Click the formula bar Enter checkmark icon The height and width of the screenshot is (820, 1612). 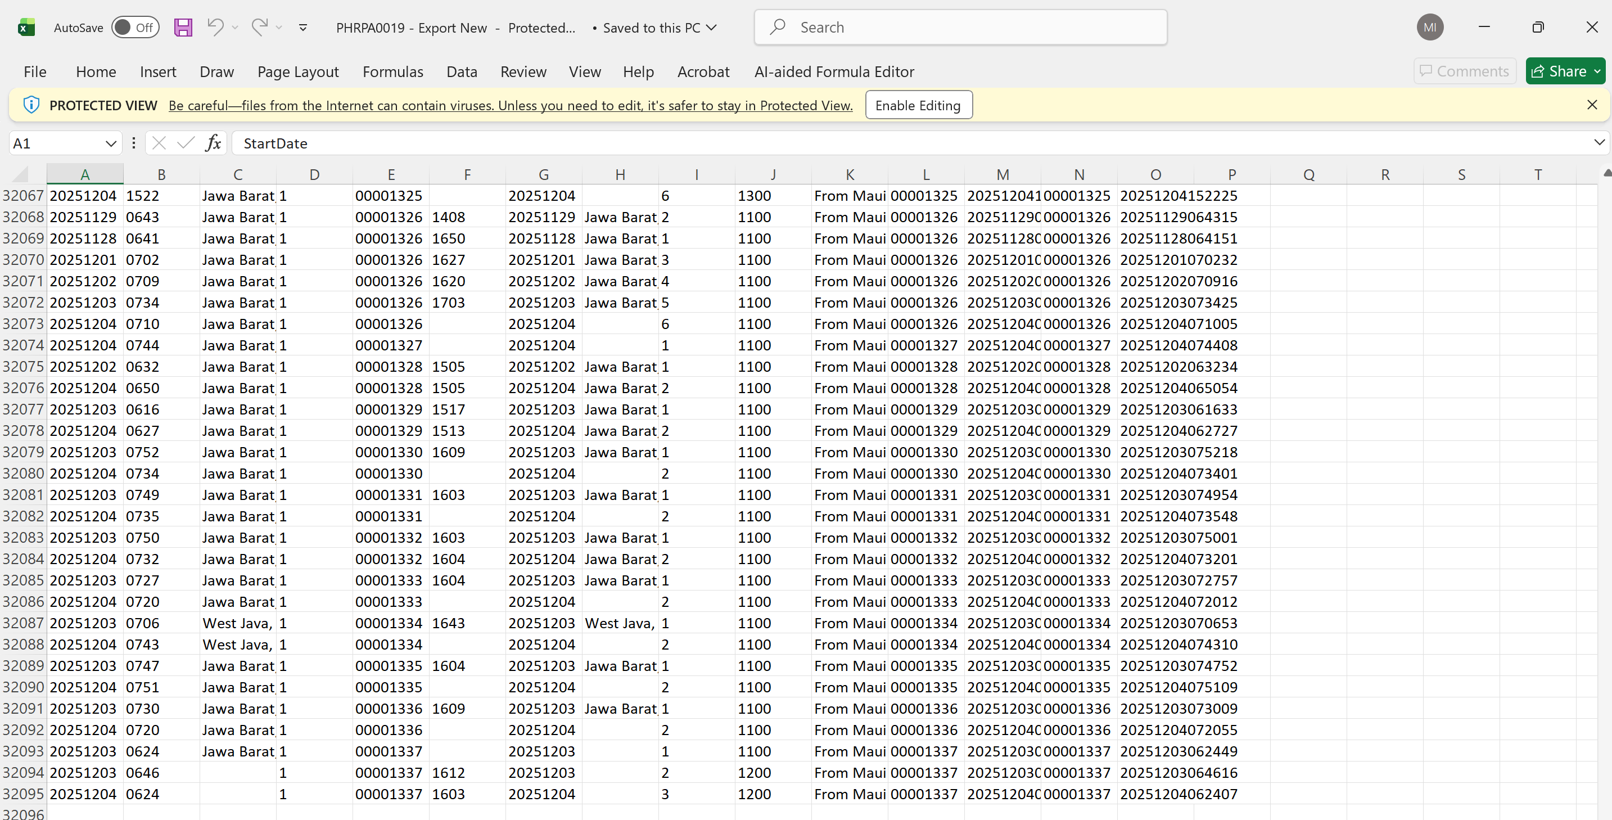185,143
